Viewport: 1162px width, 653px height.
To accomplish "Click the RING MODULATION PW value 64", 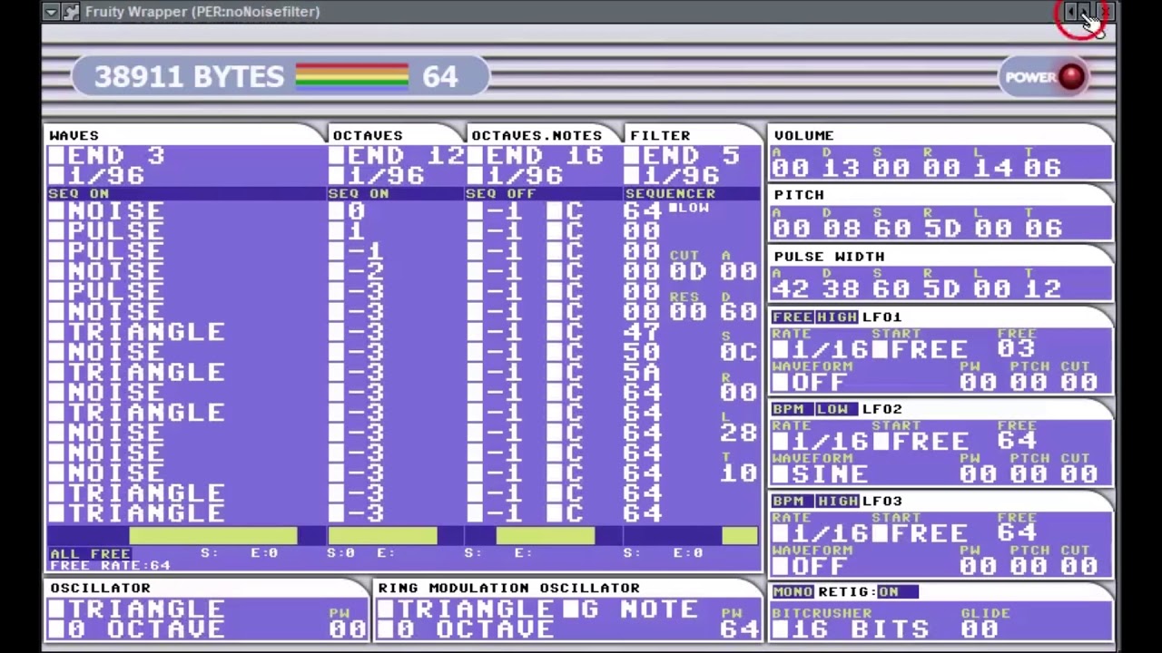I will [x=742, y=629].
